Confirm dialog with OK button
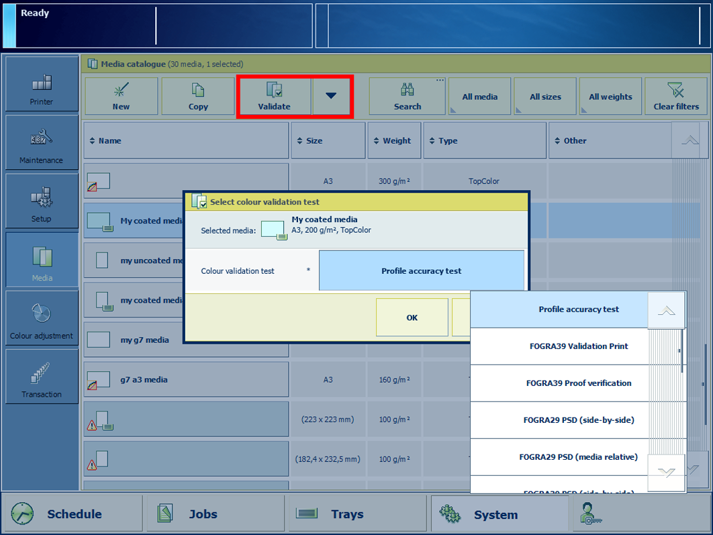 point(412,318)
